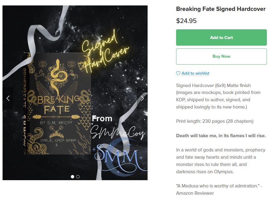
Task: Click the Amazon Reviewer quote text
Action: (x=219, y=190)
